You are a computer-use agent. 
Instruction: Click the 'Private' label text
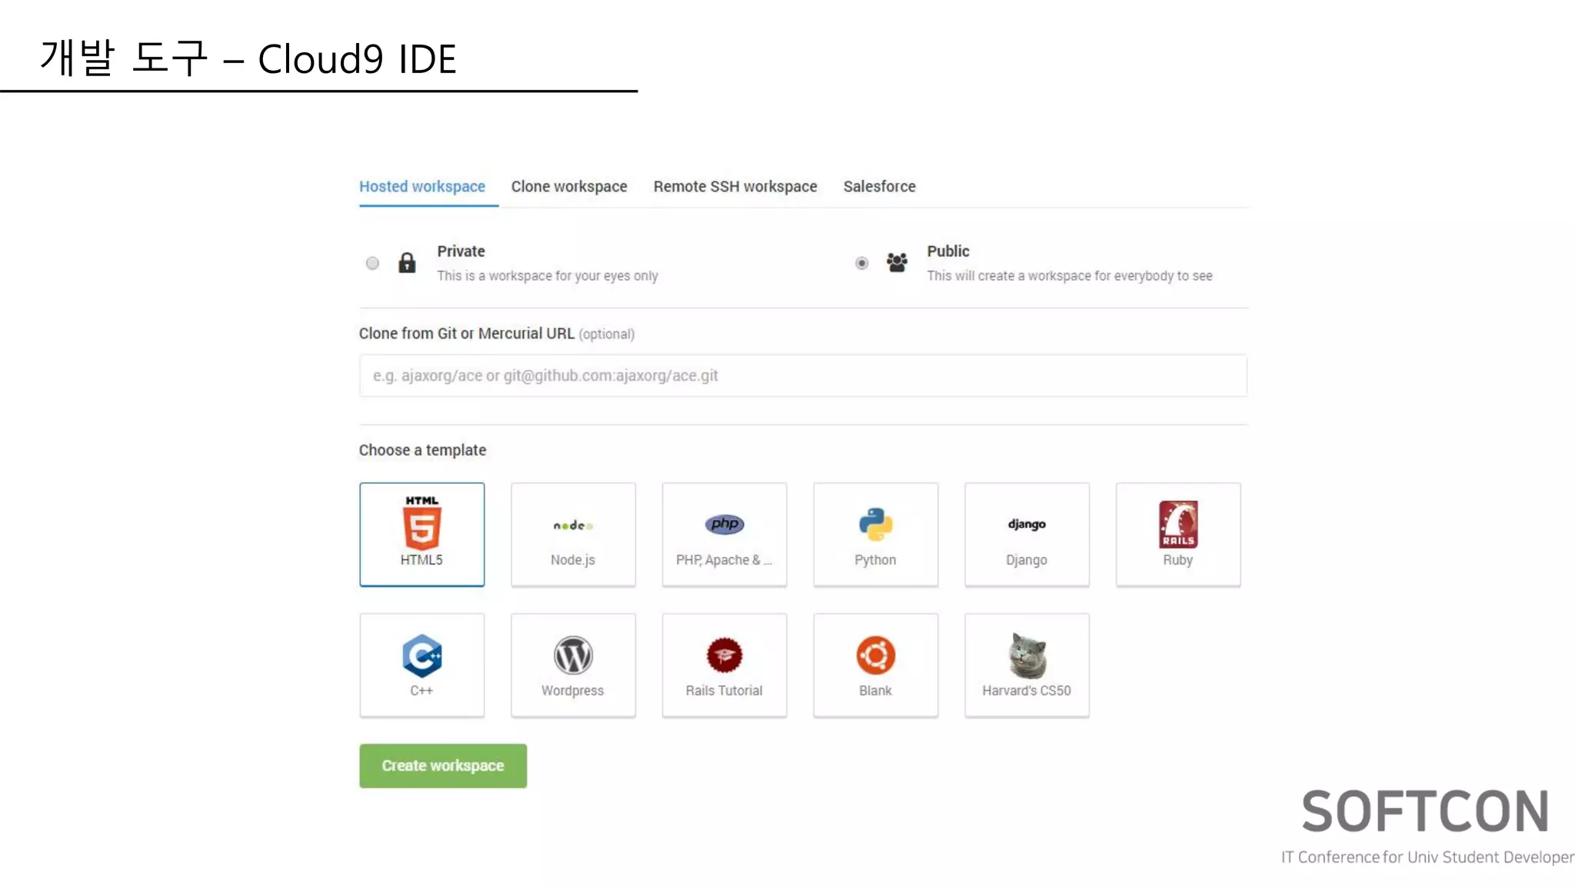tap(461, 251)
